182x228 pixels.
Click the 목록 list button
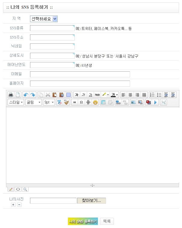point(107,221)
